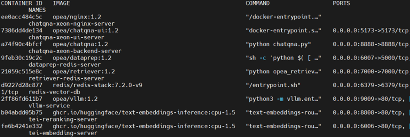Select tei-reranking-server container name
The image size is (410, 137).
[x=63, y=119]
